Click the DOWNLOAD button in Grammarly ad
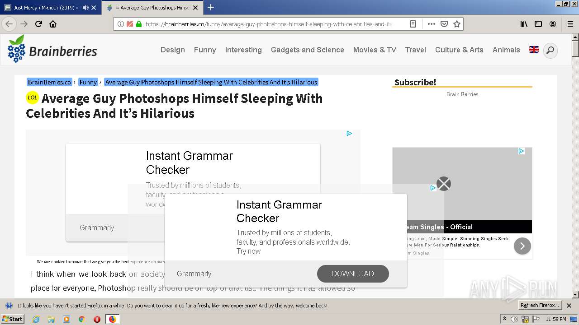The image size is (579, 325). coord(353,274)
